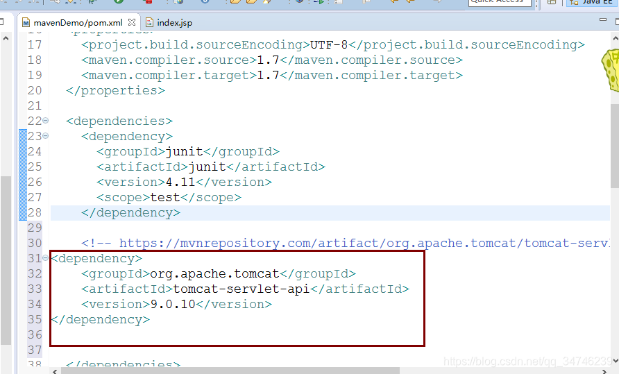Click the index.jsp file icon on its tab
The width and height of the screenshot is (619, 374).
pos(149,22)
